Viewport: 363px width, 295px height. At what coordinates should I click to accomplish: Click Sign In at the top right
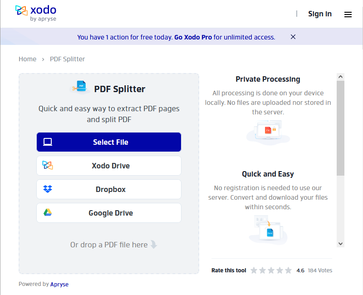pyautogui.click(x=320, y=14)
